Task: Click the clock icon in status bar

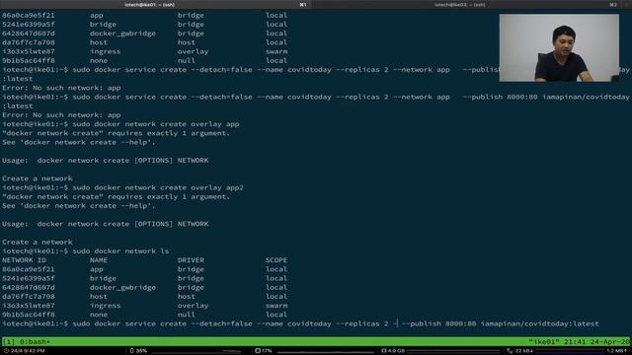Action: pyautogui.click(x=6, y=351)
